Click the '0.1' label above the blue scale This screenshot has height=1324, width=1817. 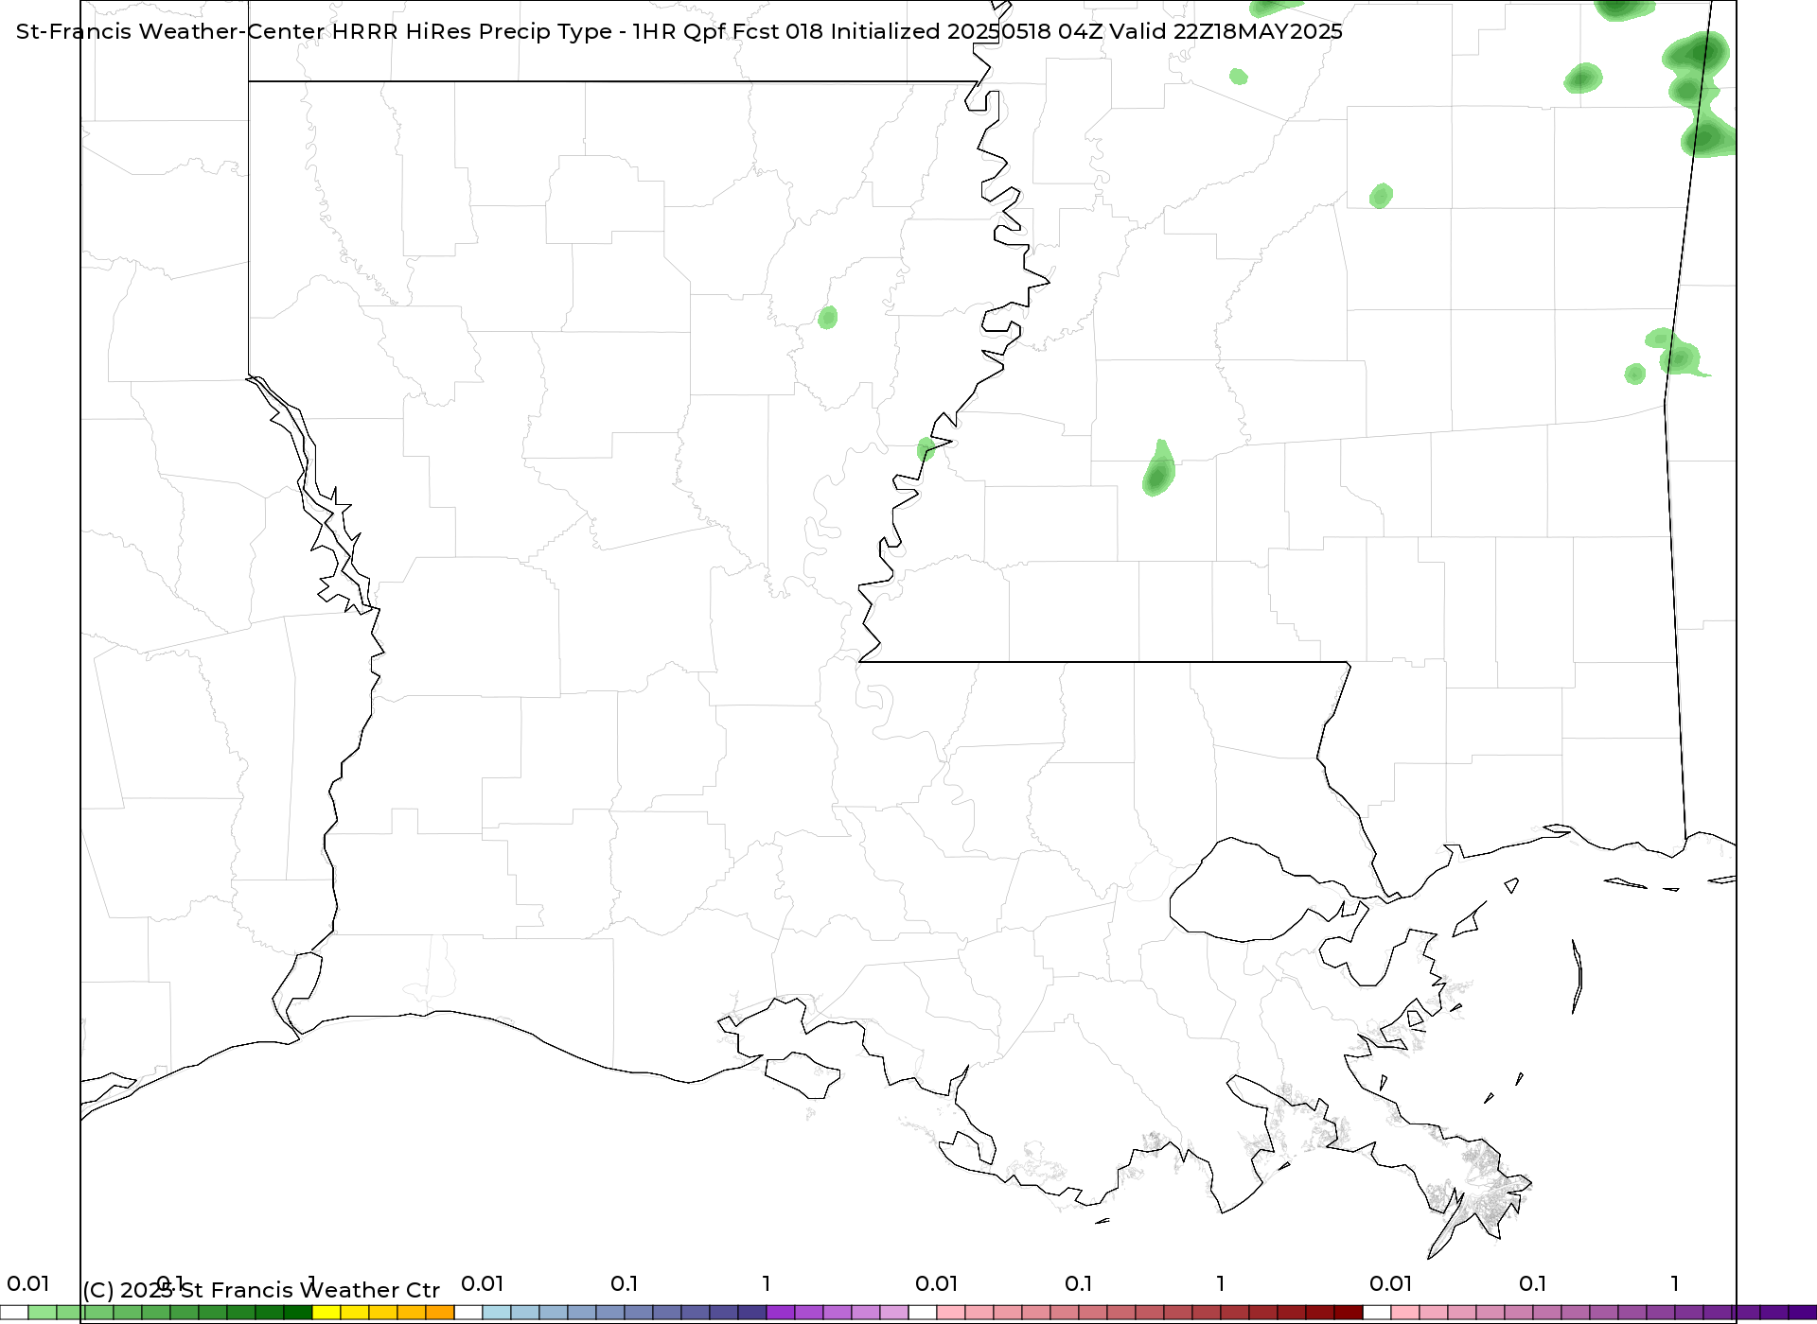coord(624,1283)
